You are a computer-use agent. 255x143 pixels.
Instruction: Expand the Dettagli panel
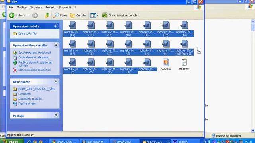click(56, 115)
